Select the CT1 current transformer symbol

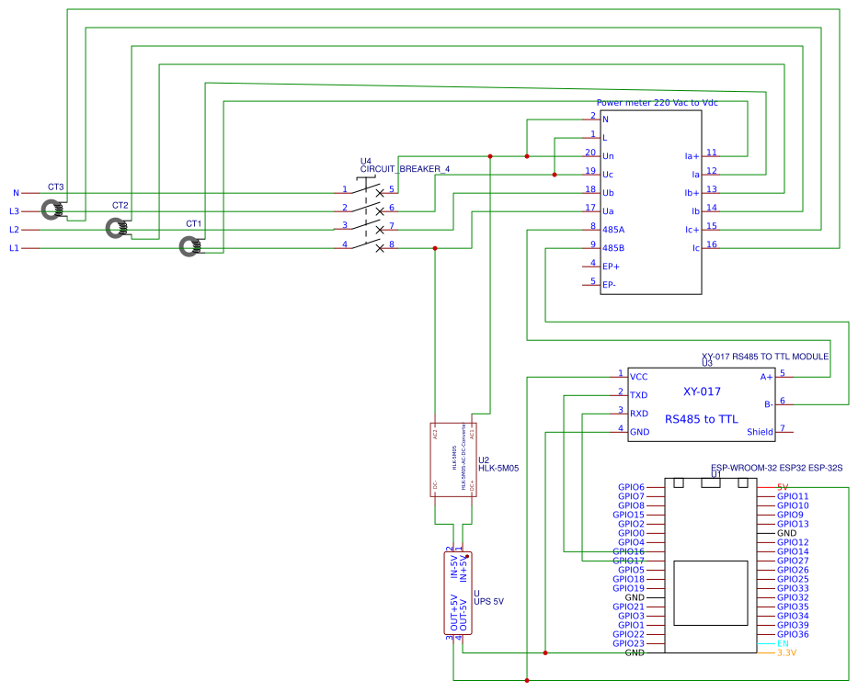tap(190, 246)
